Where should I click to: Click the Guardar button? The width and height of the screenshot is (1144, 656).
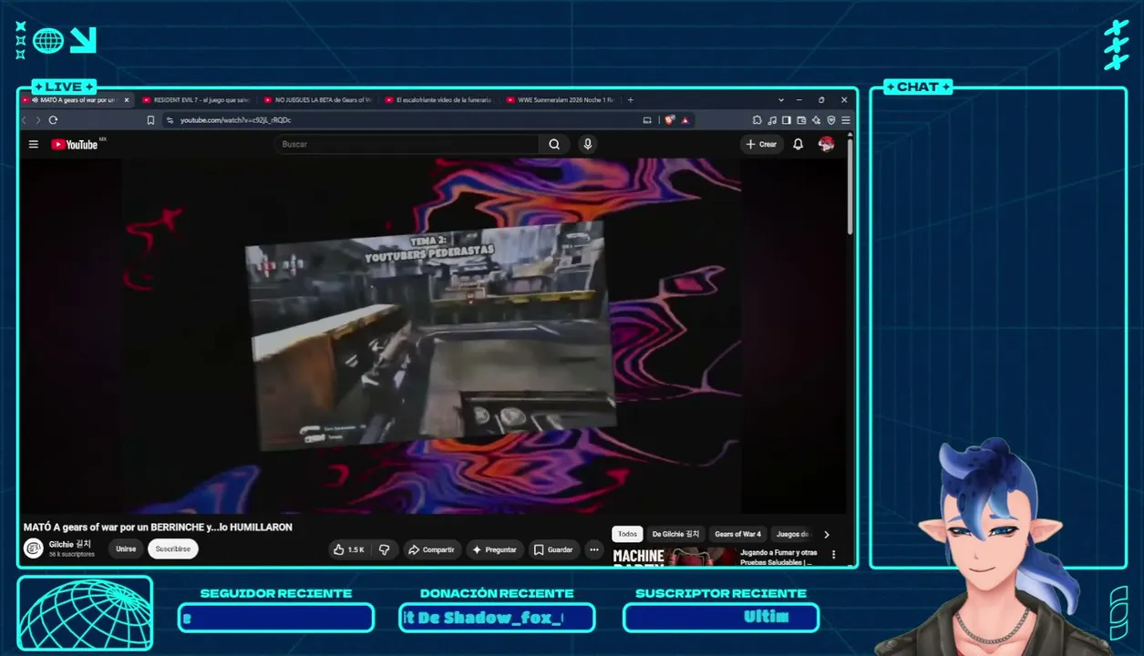(x=553, y=549)
